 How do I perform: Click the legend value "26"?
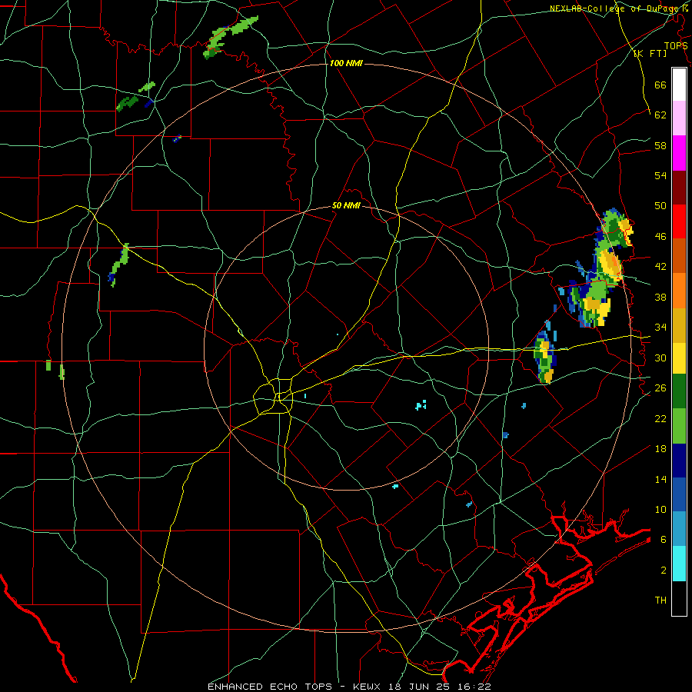pos(660,388)
